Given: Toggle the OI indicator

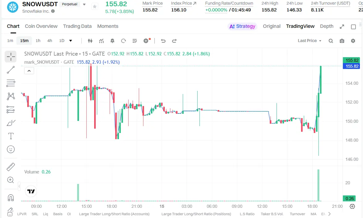Looking at the screenshot, I should coord(69,214).
